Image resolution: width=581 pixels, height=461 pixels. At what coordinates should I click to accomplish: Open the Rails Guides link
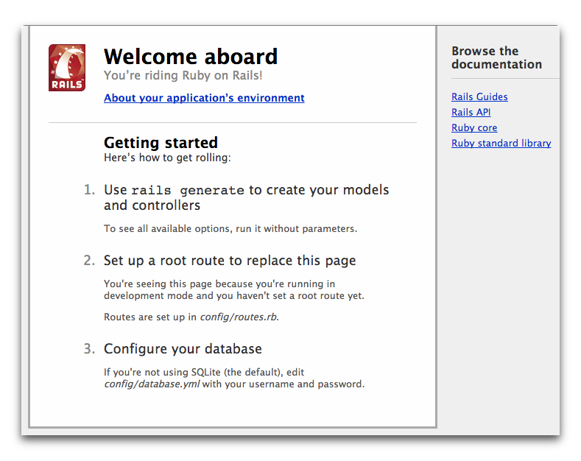[x=479, y=96]
